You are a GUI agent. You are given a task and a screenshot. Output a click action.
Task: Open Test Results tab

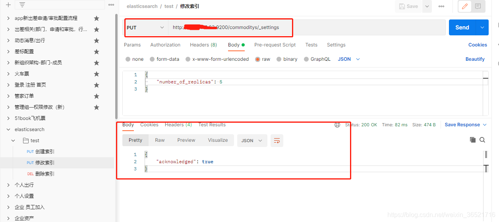coord(212,125)
